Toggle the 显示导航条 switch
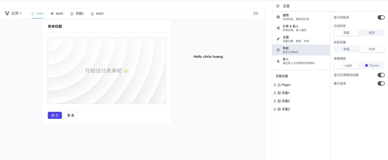The height and width of the screenshot is (160, 388). [x=381, y=18]
